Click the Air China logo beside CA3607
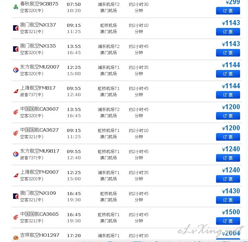Viewport: 248px width, 242px height. tap(16, 112)
